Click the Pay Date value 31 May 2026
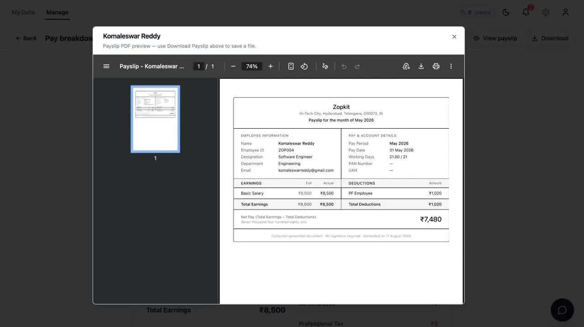Image resolution: width=584 pixels, height=327 pixels. point(401,150)
